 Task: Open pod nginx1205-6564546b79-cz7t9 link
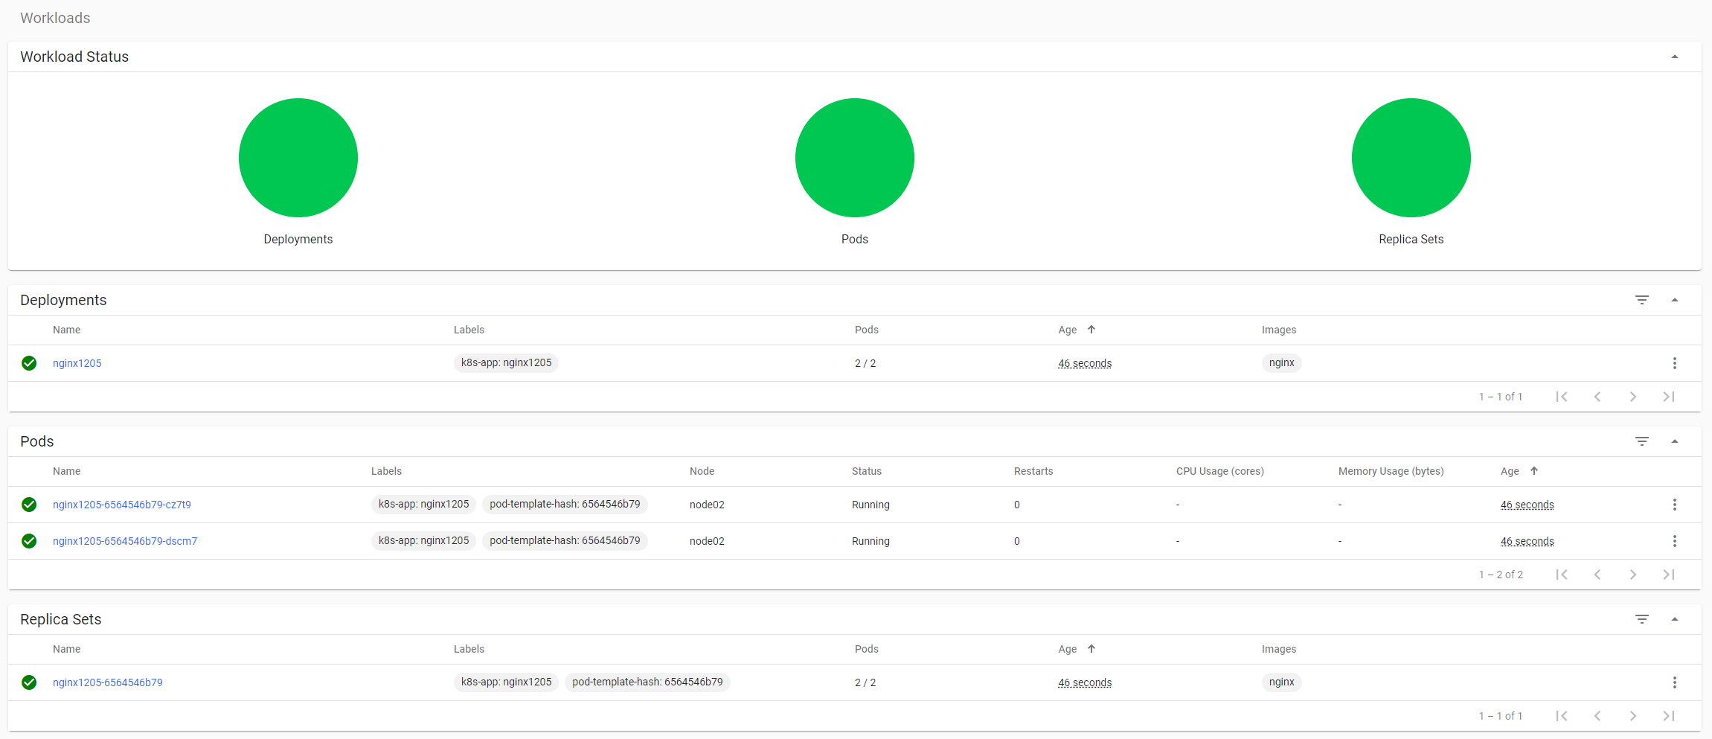click(122, 505)
